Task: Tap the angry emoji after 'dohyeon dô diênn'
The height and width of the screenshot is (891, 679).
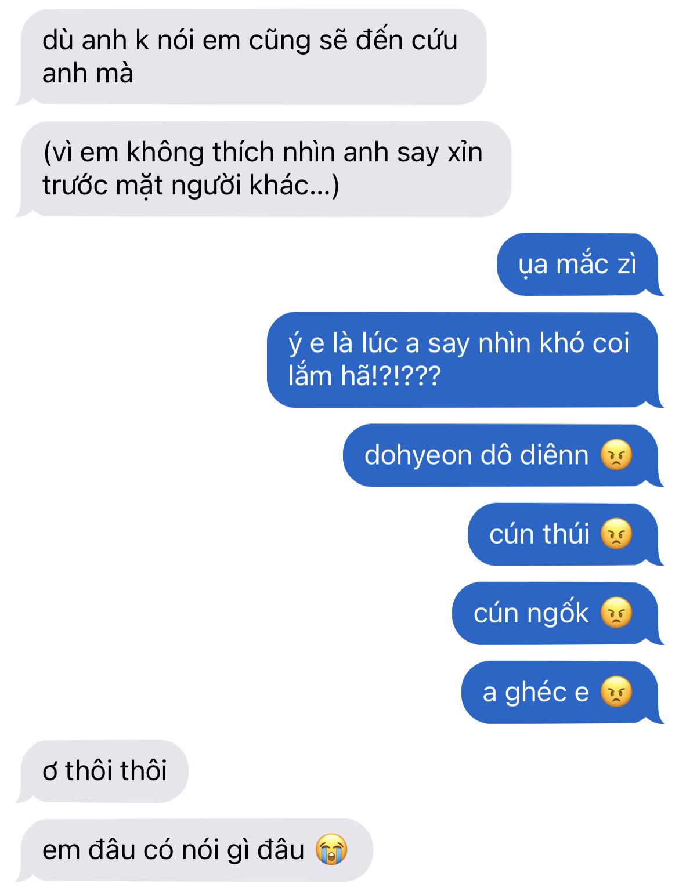Action: 616,455
